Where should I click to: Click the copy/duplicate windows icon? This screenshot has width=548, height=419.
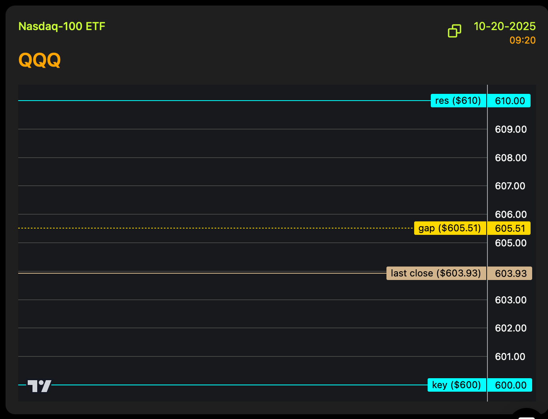click(x=454, y=31)
